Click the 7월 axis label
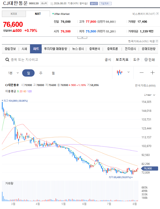The image size is (160, 209). (x=109, y=204)
